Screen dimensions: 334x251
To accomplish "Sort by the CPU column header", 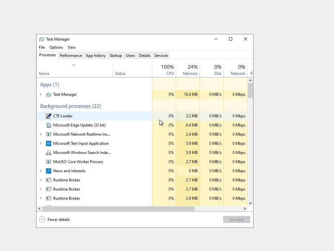I will click(x=164, y=70).
